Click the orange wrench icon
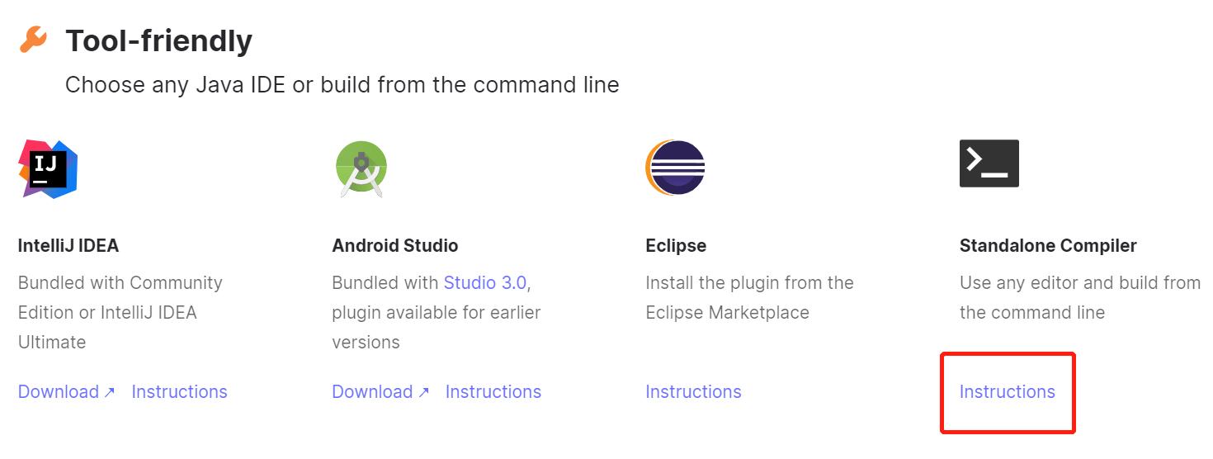This screenshot has width=1213, height=459. [33, 40]
